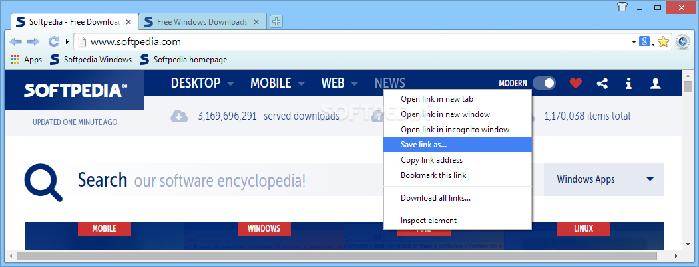This screenshot has width=699, height=267.
Task: Click the Softpedia logo
Action: pos(75,90)
